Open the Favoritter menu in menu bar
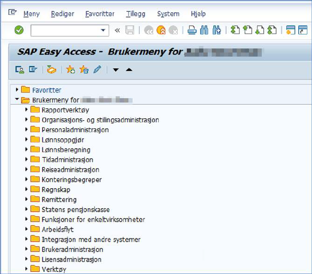 pos(100,14)
